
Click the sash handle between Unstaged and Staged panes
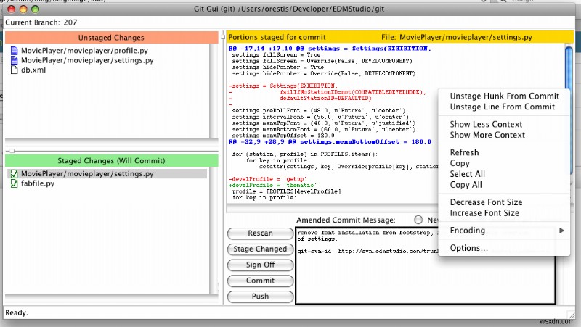click(x=12, y=151)
